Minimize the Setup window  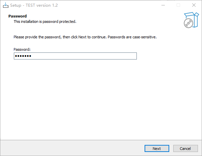coord(163,5)
